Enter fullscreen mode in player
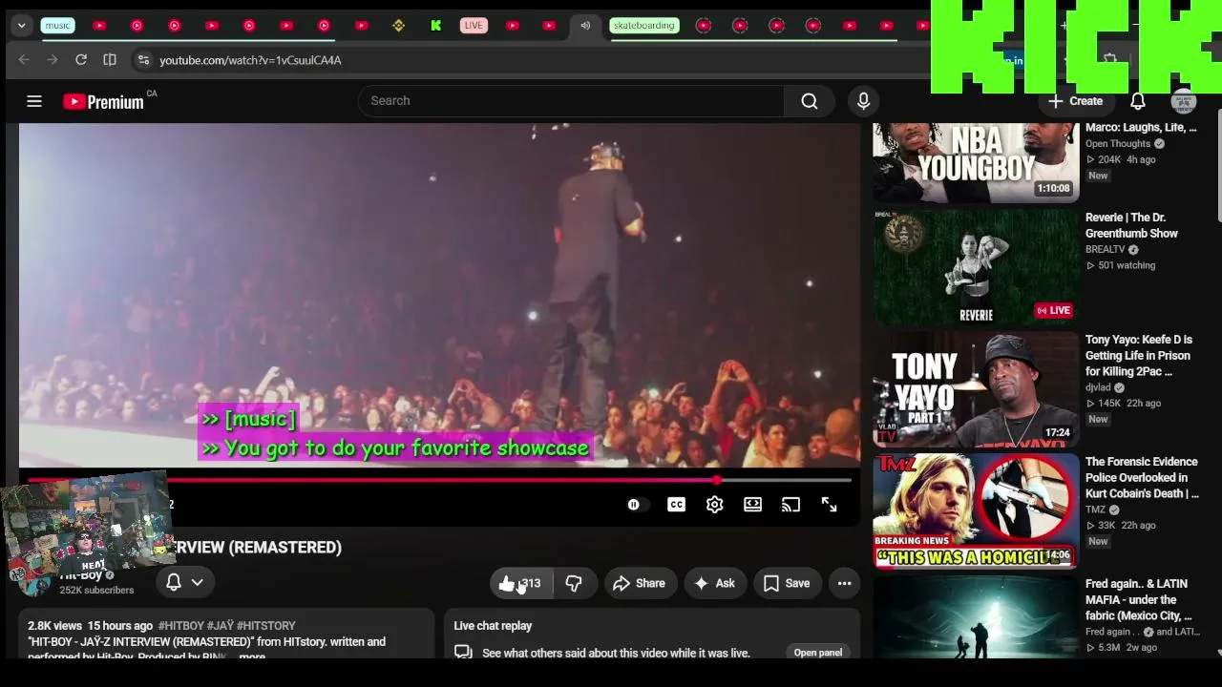The image size is (1222, 687). (829, 505)
